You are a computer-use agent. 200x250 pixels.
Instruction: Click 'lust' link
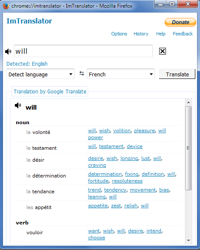point(146,158)
